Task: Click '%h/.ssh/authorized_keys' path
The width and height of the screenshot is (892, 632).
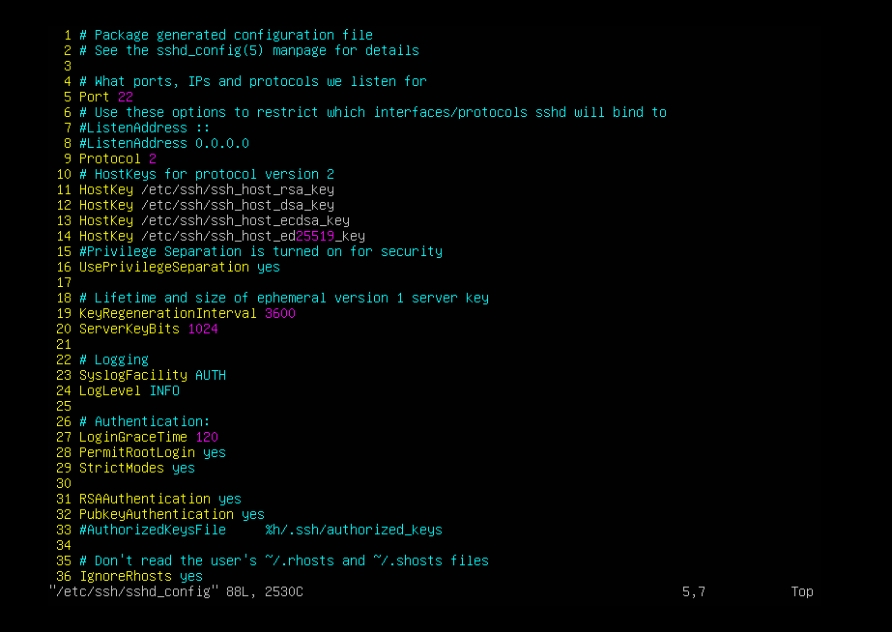Action: click(354, 530)
